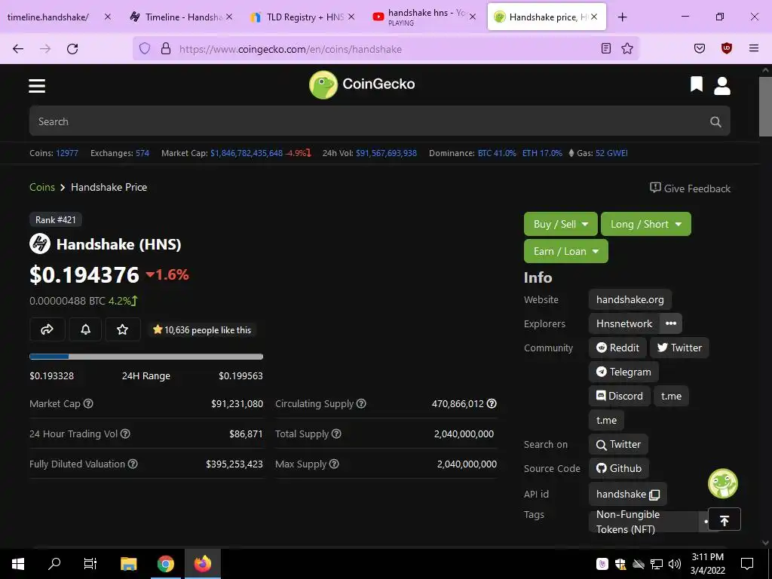The image size is (772, 579).
Task: Click the scroll-to-top arrow button
Action: pyautogui.click(x=725, y=519)
